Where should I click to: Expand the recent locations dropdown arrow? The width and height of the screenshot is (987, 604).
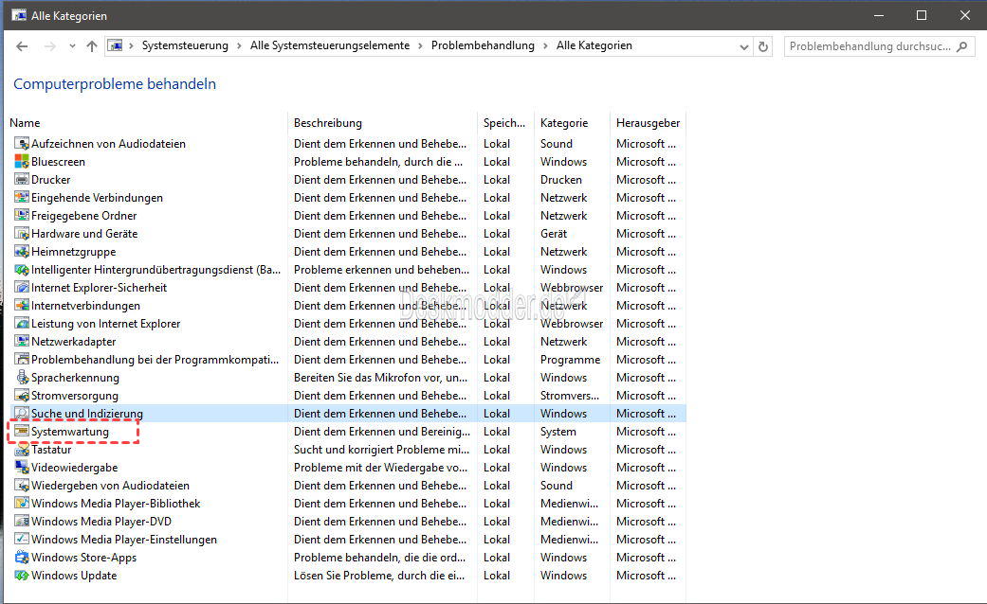tap(72, 46)
